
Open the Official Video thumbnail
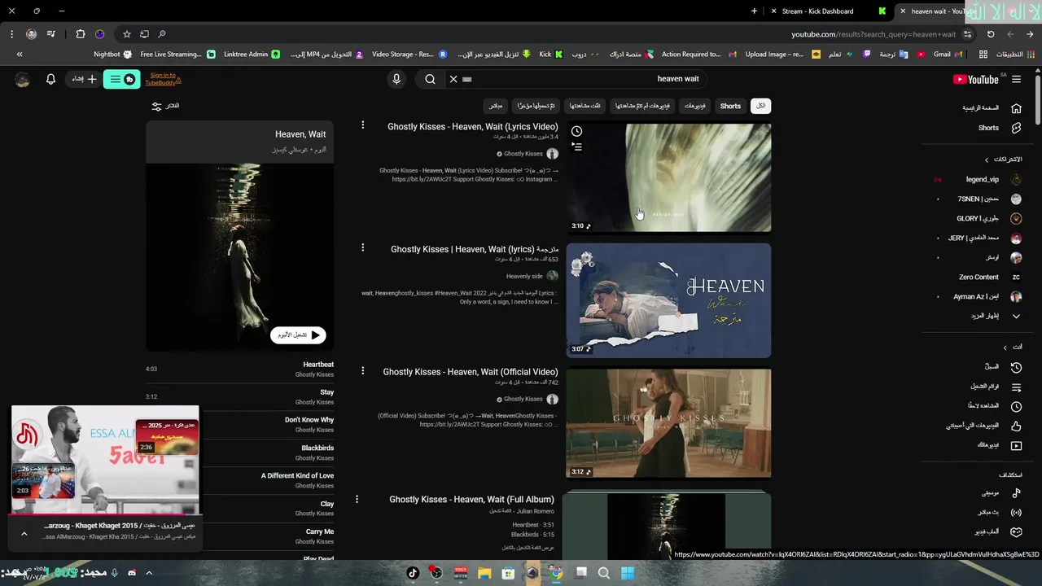pyautogui.click(x=668, y=423)
